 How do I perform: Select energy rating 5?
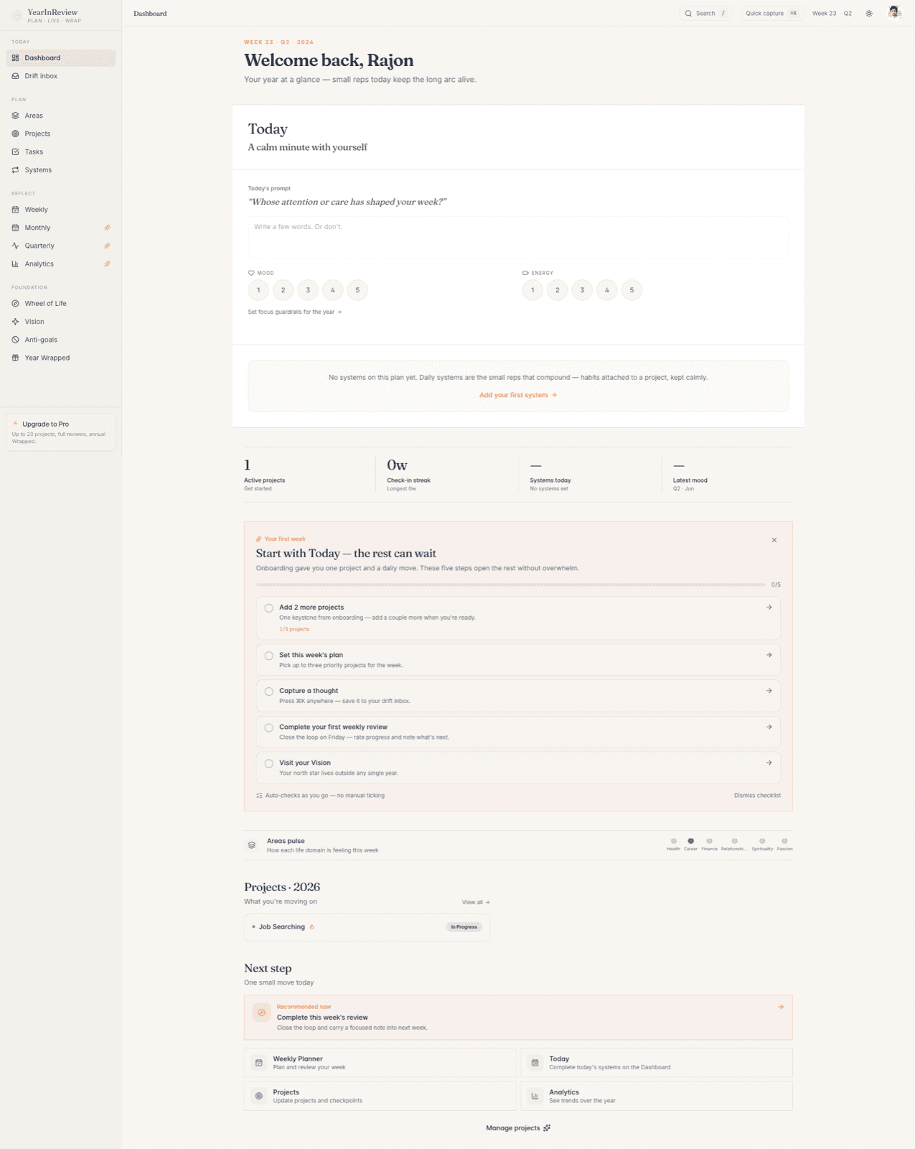(632, 290)
